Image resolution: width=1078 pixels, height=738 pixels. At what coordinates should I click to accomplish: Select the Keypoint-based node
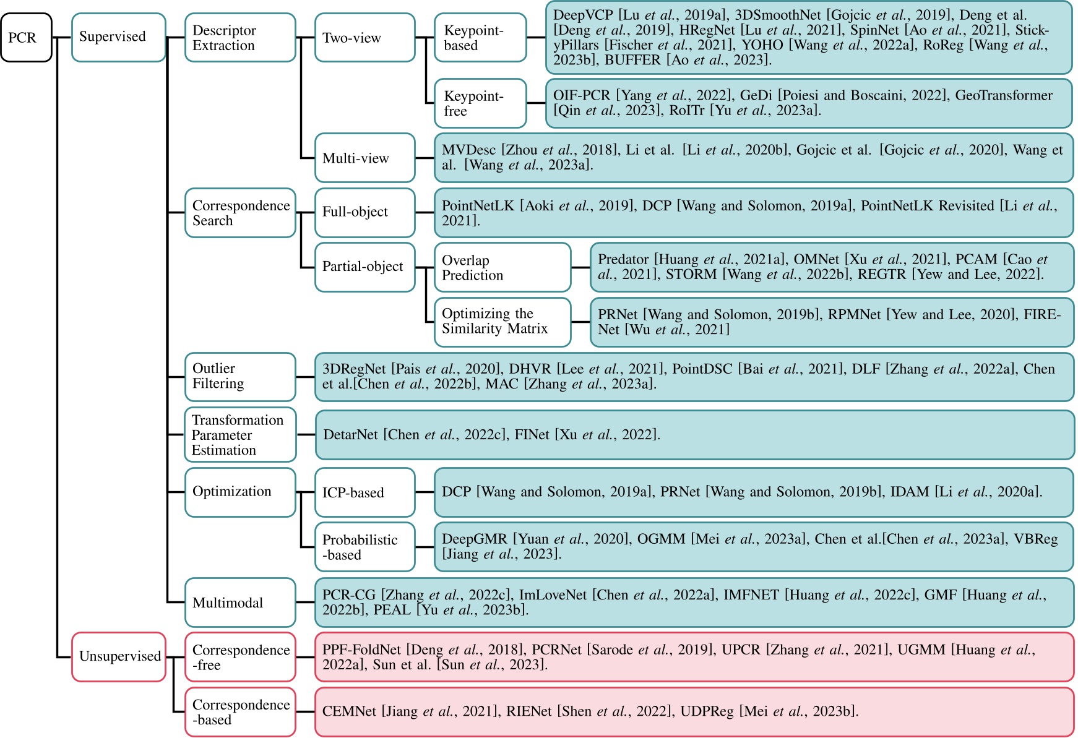(x=480, y=38)
